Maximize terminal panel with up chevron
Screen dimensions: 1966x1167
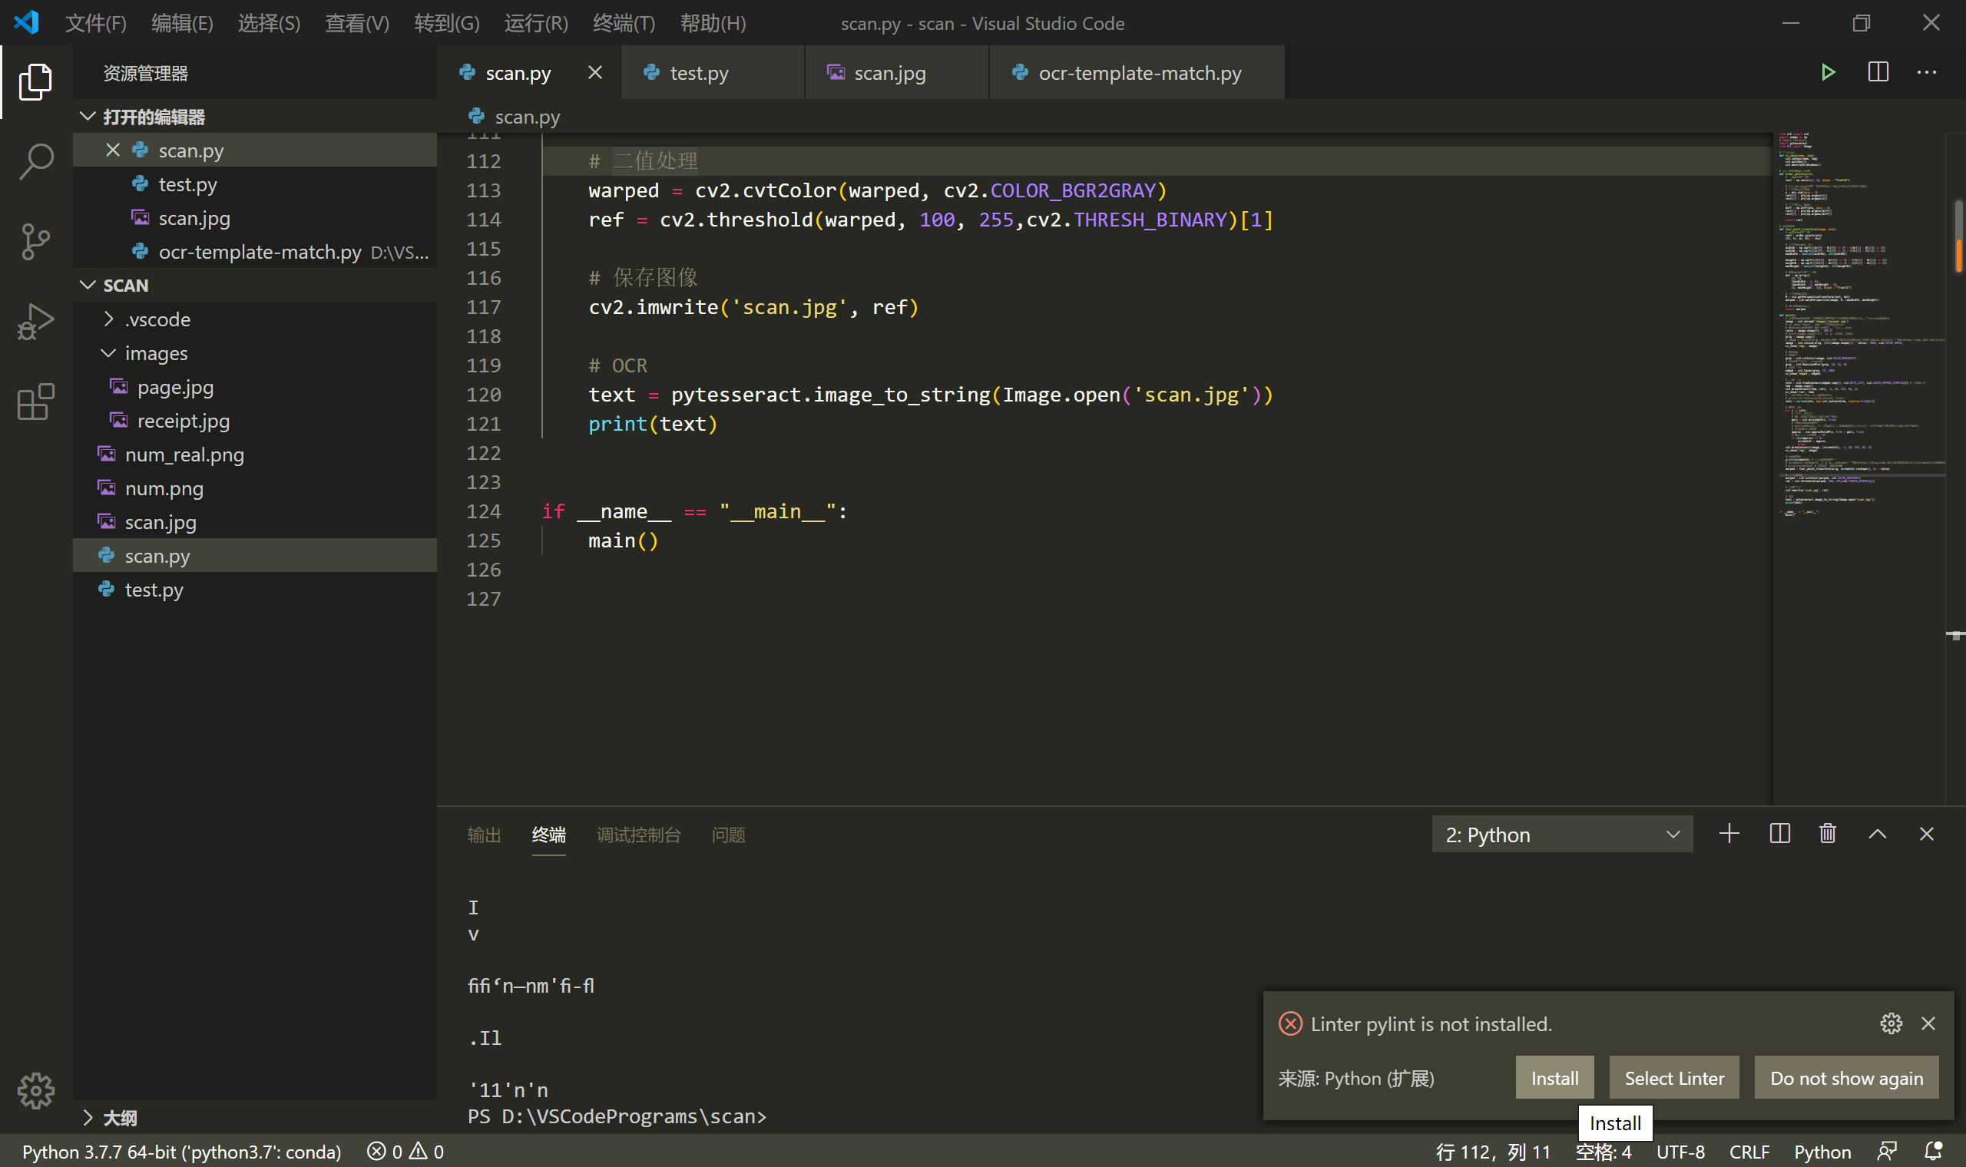[x=1877, y=834]
